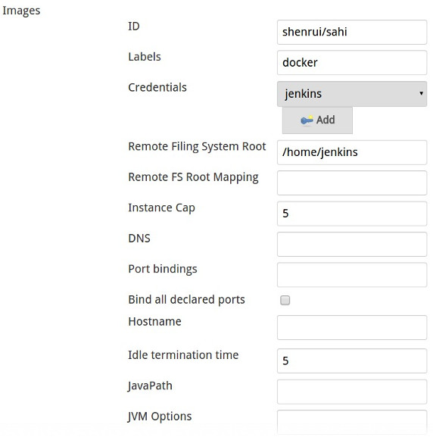The width and height of the screenshot is (433, 437).
Task: Select the Port bindings input box
Action: (352, 275)
